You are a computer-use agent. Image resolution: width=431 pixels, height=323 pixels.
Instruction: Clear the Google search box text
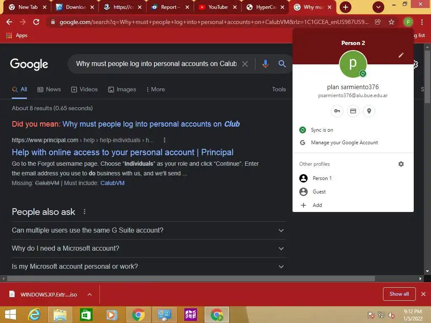pyautogui.click(x=245, y=64)
